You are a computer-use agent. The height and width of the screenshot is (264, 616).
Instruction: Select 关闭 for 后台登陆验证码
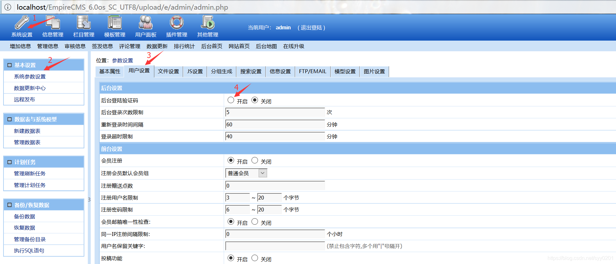pos(255,100)
